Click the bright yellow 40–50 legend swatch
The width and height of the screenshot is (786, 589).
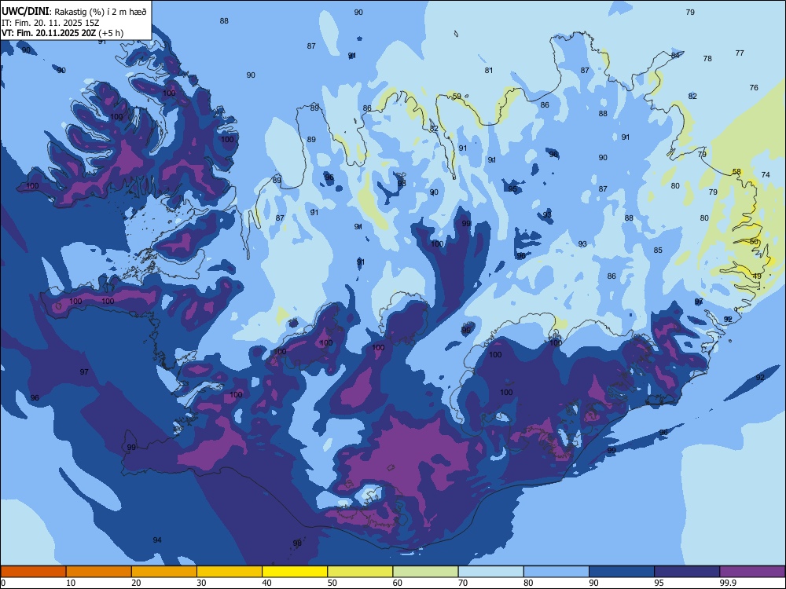(x=295, y=572)
